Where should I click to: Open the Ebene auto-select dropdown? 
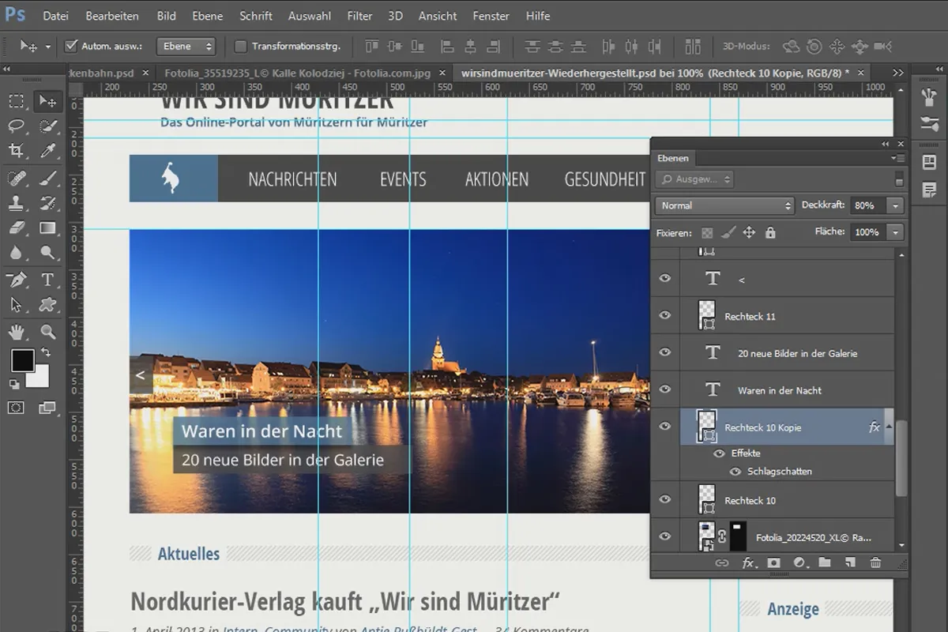coord(186,47)
